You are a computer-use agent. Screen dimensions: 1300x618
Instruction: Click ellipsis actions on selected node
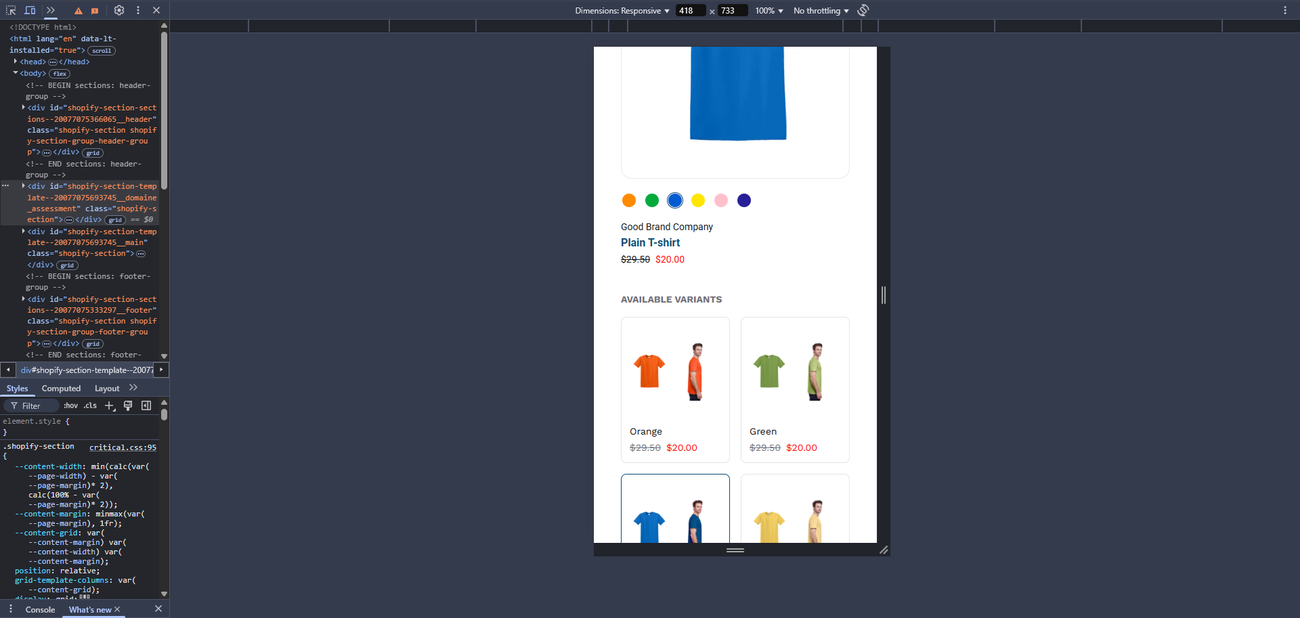5,185
